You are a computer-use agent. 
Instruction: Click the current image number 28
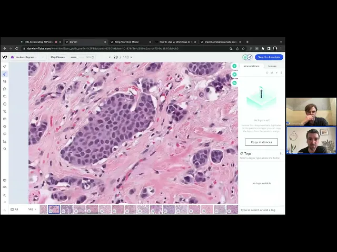click(x=115, y=57)
